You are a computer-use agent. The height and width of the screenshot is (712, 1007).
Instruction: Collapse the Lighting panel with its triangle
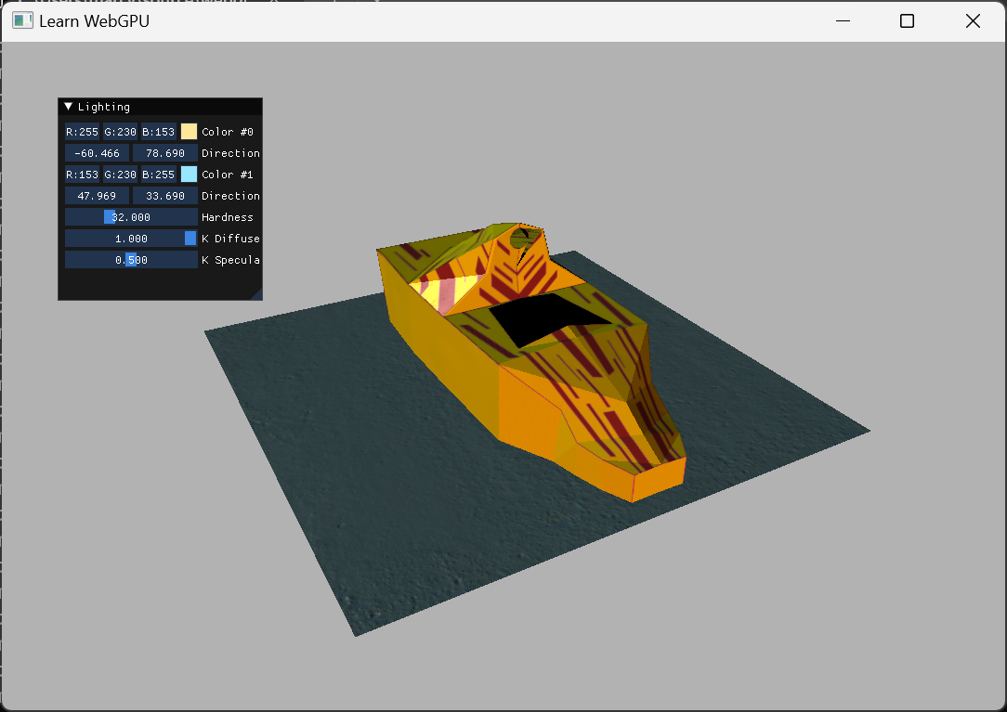[x=68, y=107]
